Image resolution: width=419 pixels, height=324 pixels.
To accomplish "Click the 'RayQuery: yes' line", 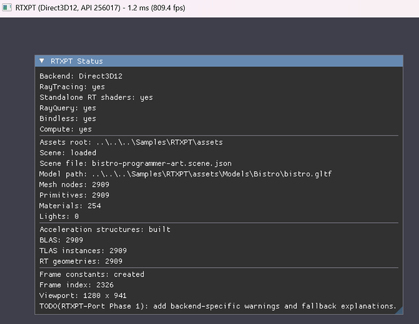I will [68, 108].
